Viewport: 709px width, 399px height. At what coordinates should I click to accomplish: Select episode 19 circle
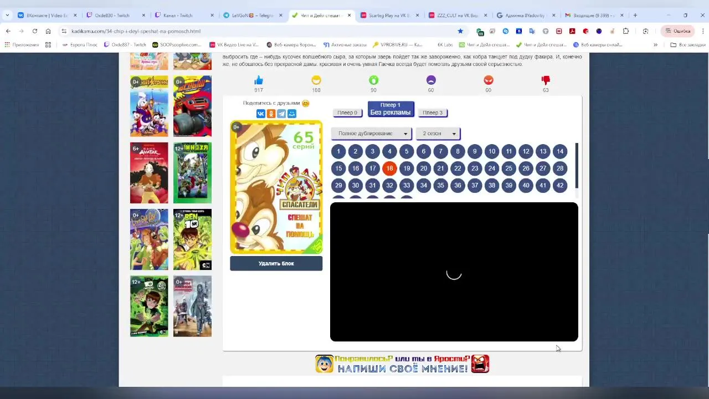tap(407, 168)
